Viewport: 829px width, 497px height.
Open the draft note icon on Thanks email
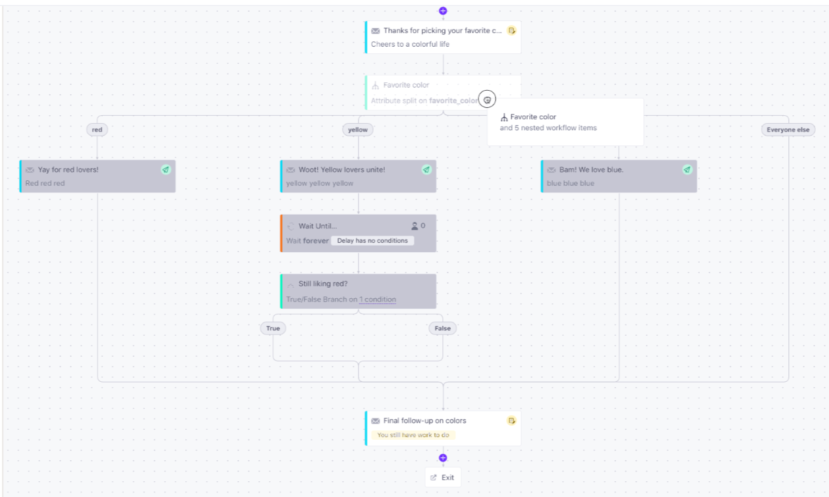(511, 30)
